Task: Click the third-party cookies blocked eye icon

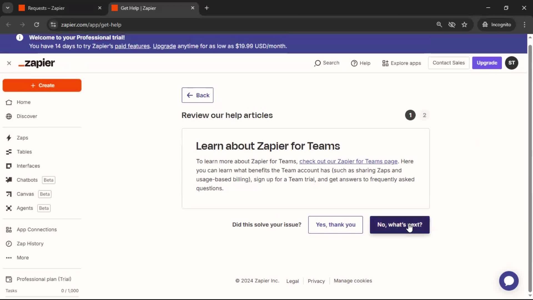Action: click(x=452, y=25)
